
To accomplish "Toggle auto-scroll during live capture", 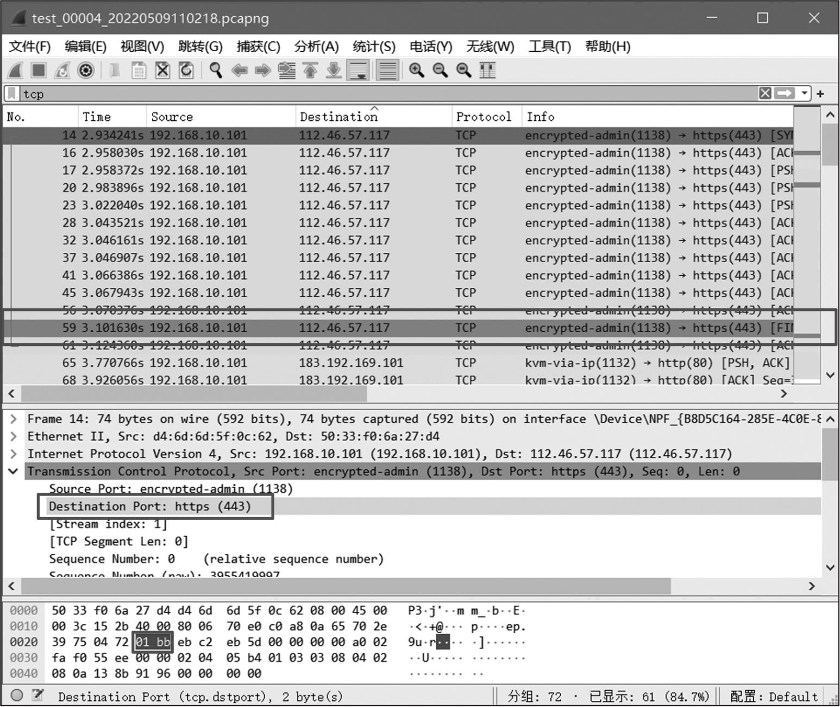I will point(359,70).
